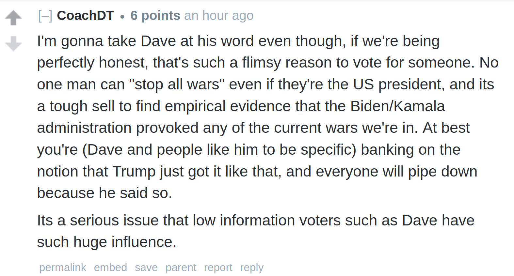514x276 pixels.
Task: Reply to CoachDT's comment
Action: [252, 268]
